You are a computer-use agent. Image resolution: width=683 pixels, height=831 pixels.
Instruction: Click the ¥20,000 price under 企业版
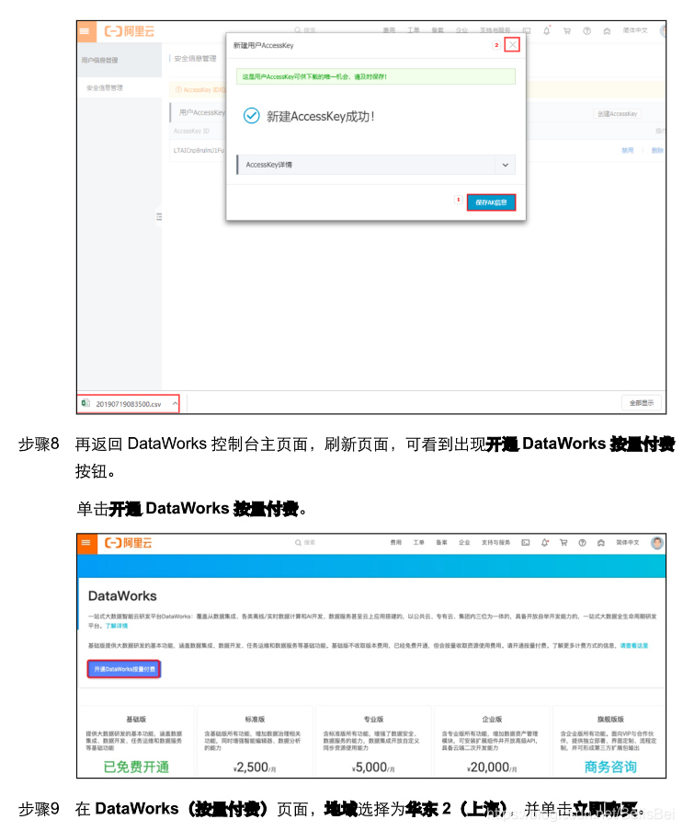(x=491, y=768)
